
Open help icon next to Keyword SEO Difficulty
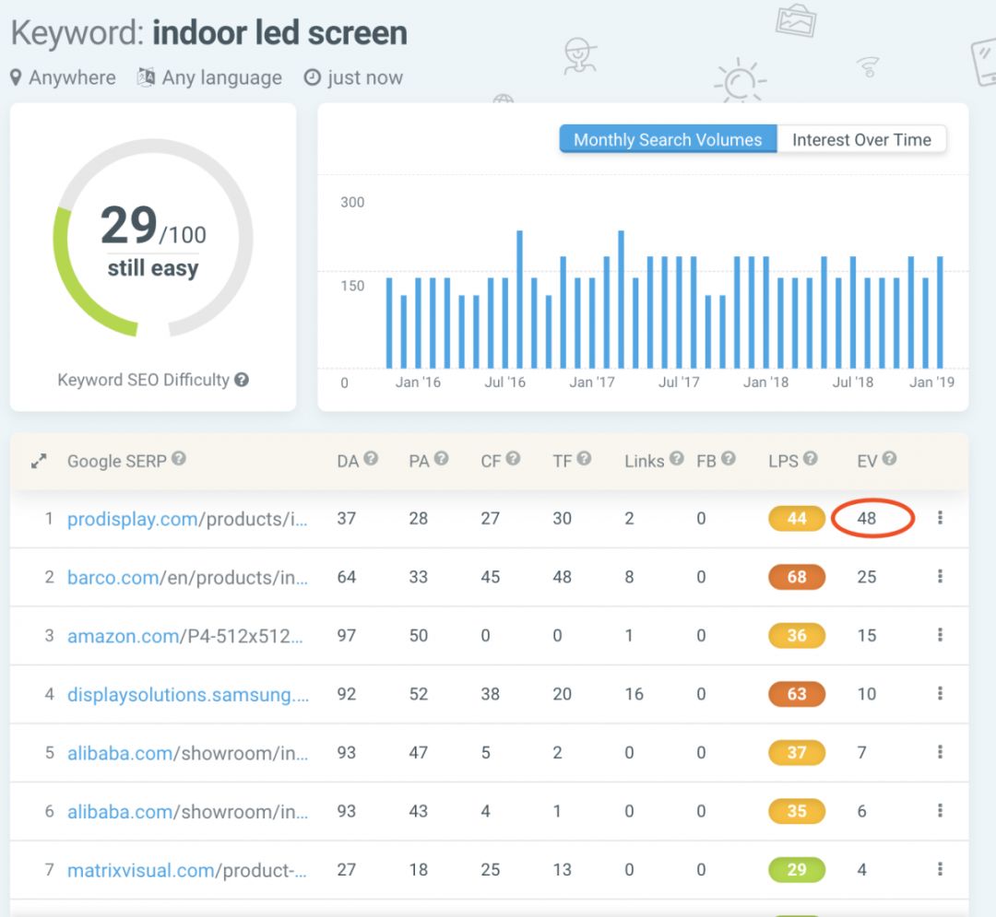pos(242,380)
